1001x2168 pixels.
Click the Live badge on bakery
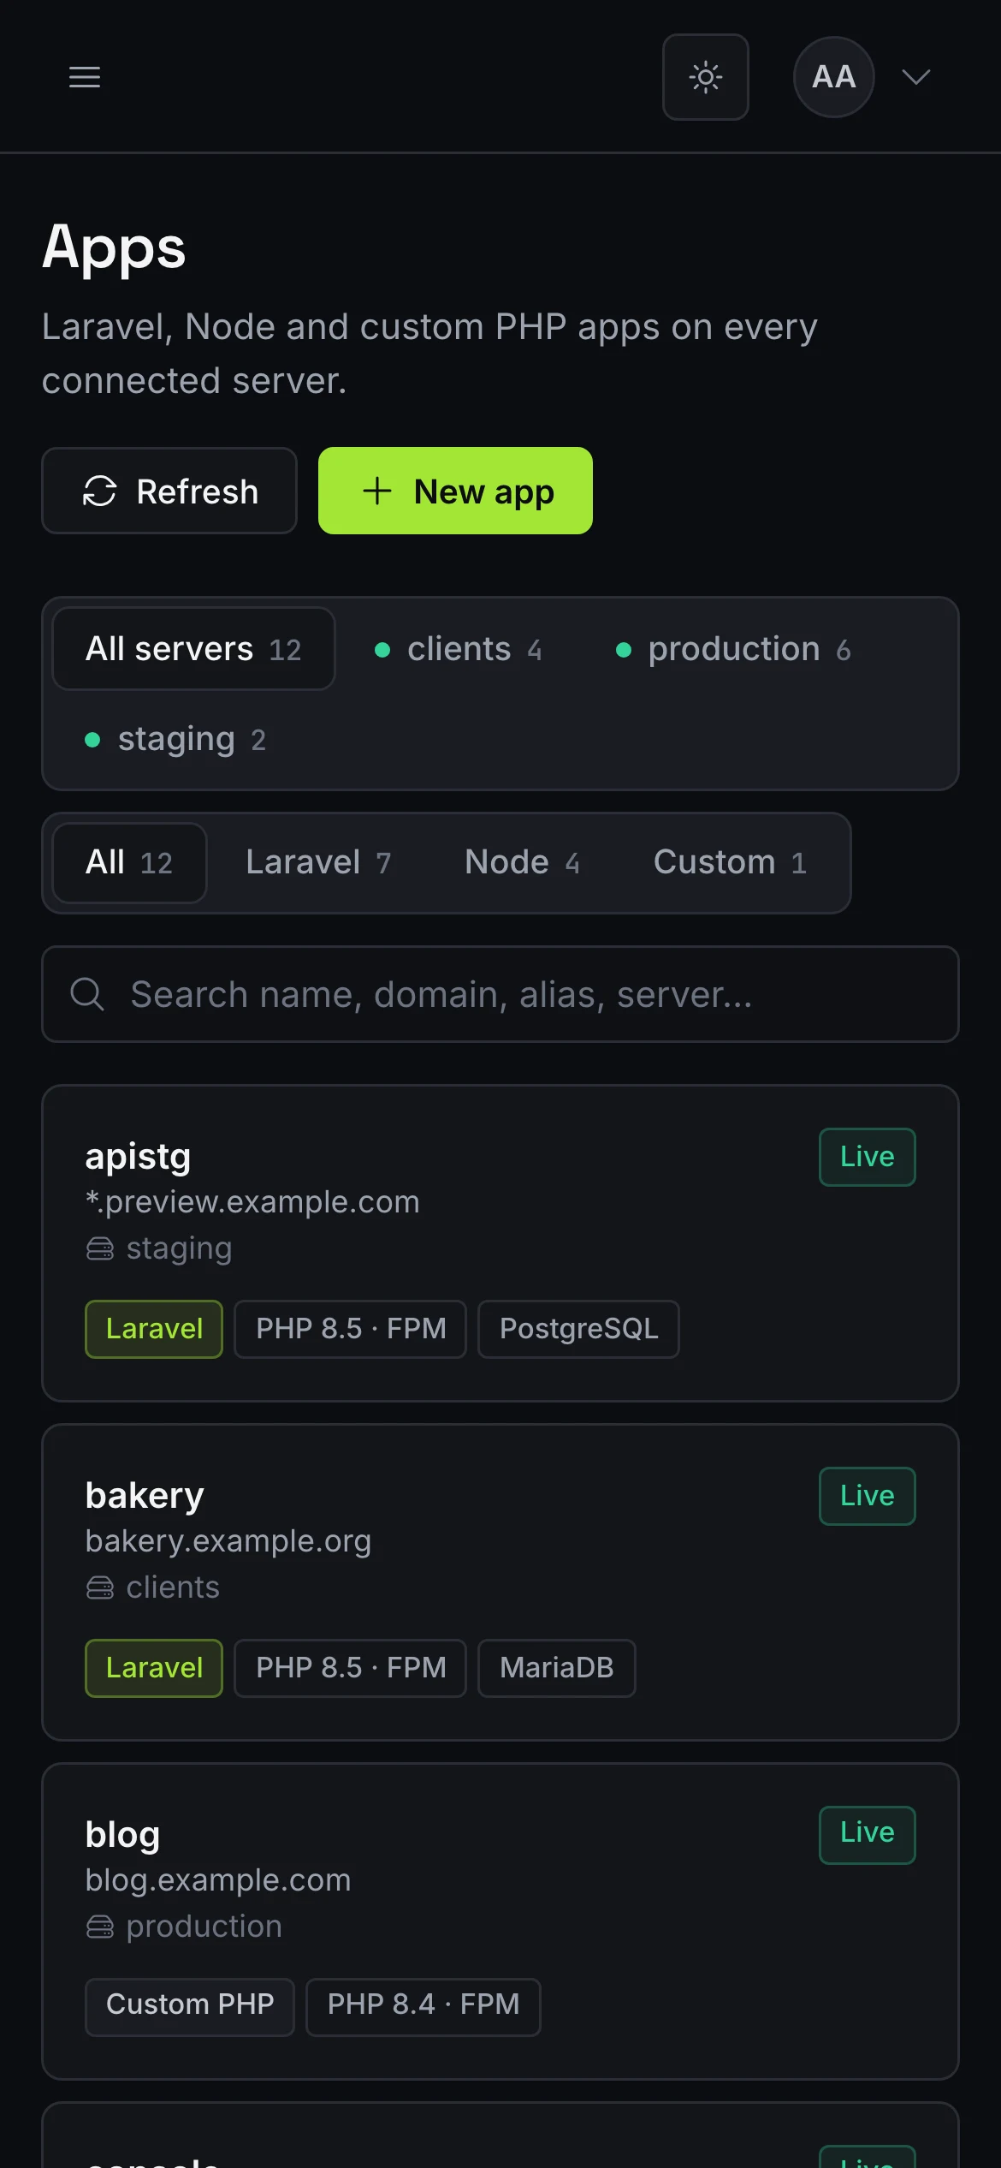click(867, 1496)
